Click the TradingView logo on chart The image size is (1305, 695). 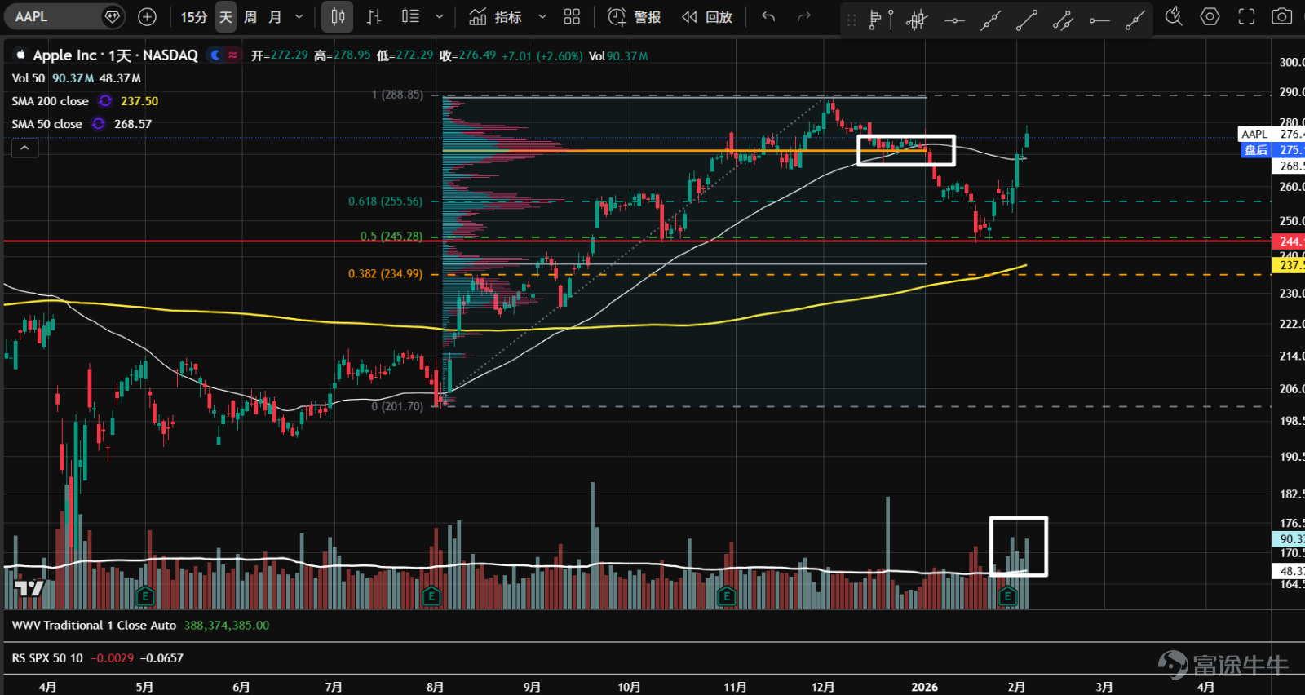tap(29, 588)
